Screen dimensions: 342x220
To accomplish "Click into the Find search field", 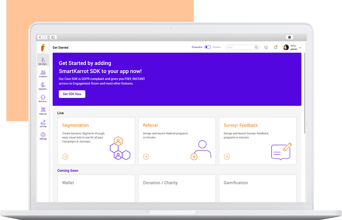I will point(242,47).
